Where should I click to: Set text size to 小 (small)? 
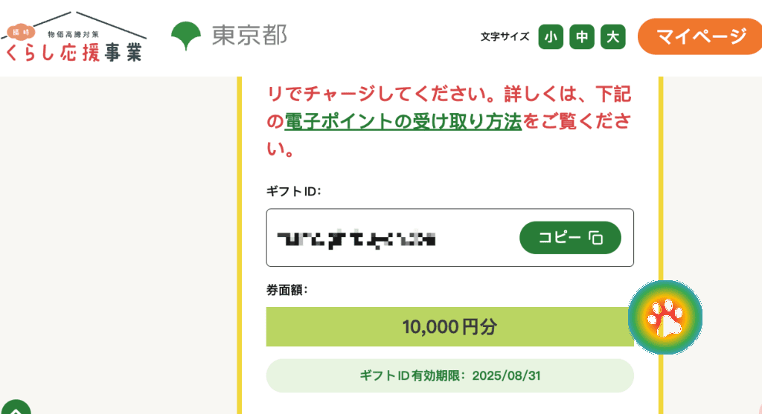tap(551, 36)
